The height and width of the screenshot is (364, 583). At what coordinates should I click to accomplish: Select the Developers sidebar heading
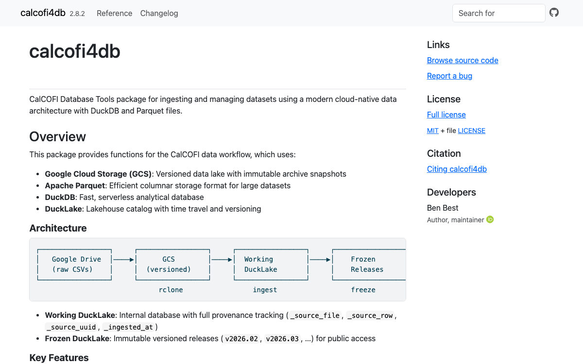(x=451, y=192)
